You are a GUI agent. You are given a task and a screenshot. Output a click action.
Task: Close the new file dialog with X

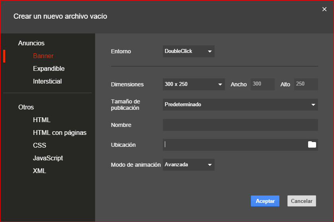(x=324, y=9)
